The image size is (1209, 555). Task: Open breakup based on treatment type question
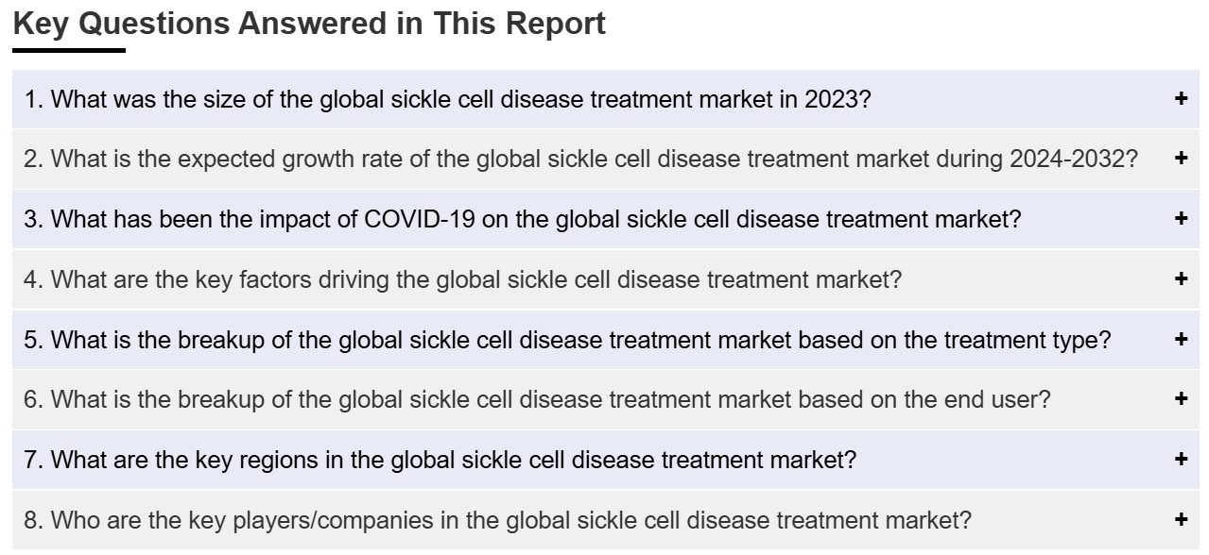click(x=606, y=340)
